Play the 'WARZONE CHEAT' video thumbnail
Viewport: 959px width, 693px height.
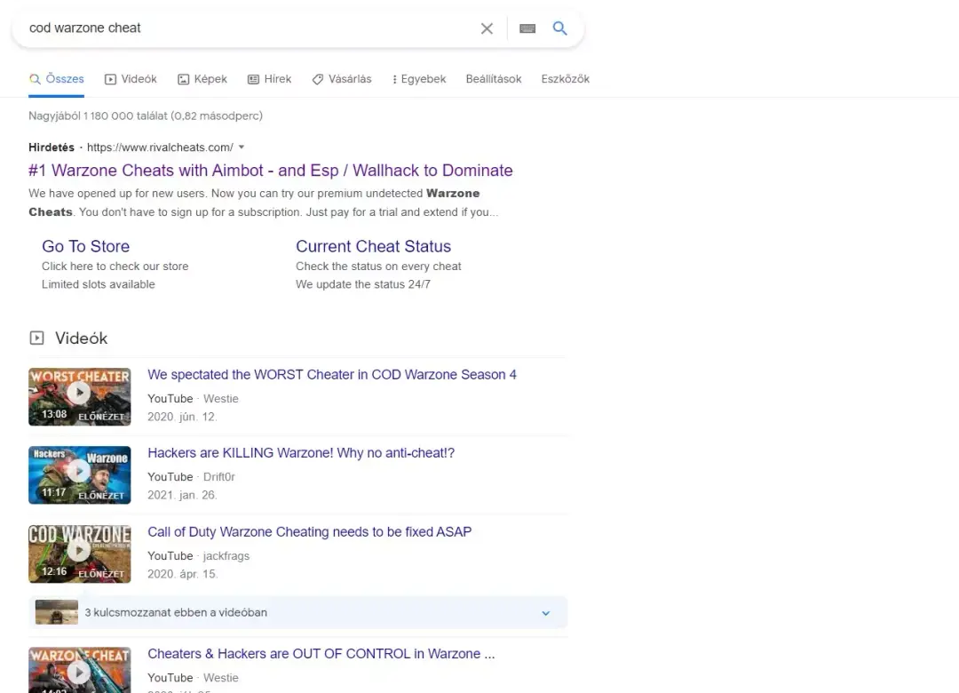[80, 671]
